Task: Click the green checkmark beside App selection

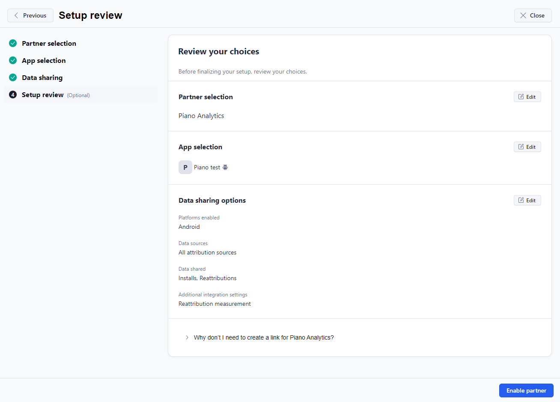Action: [x=13, y=60]
